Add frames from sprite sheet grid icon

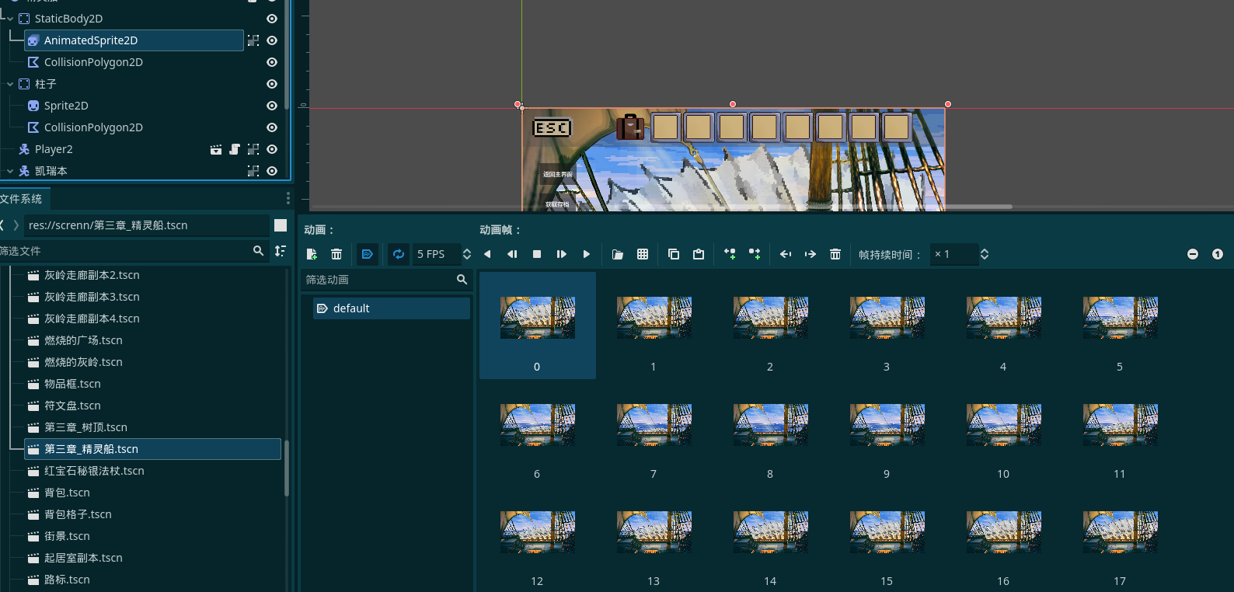643,254
